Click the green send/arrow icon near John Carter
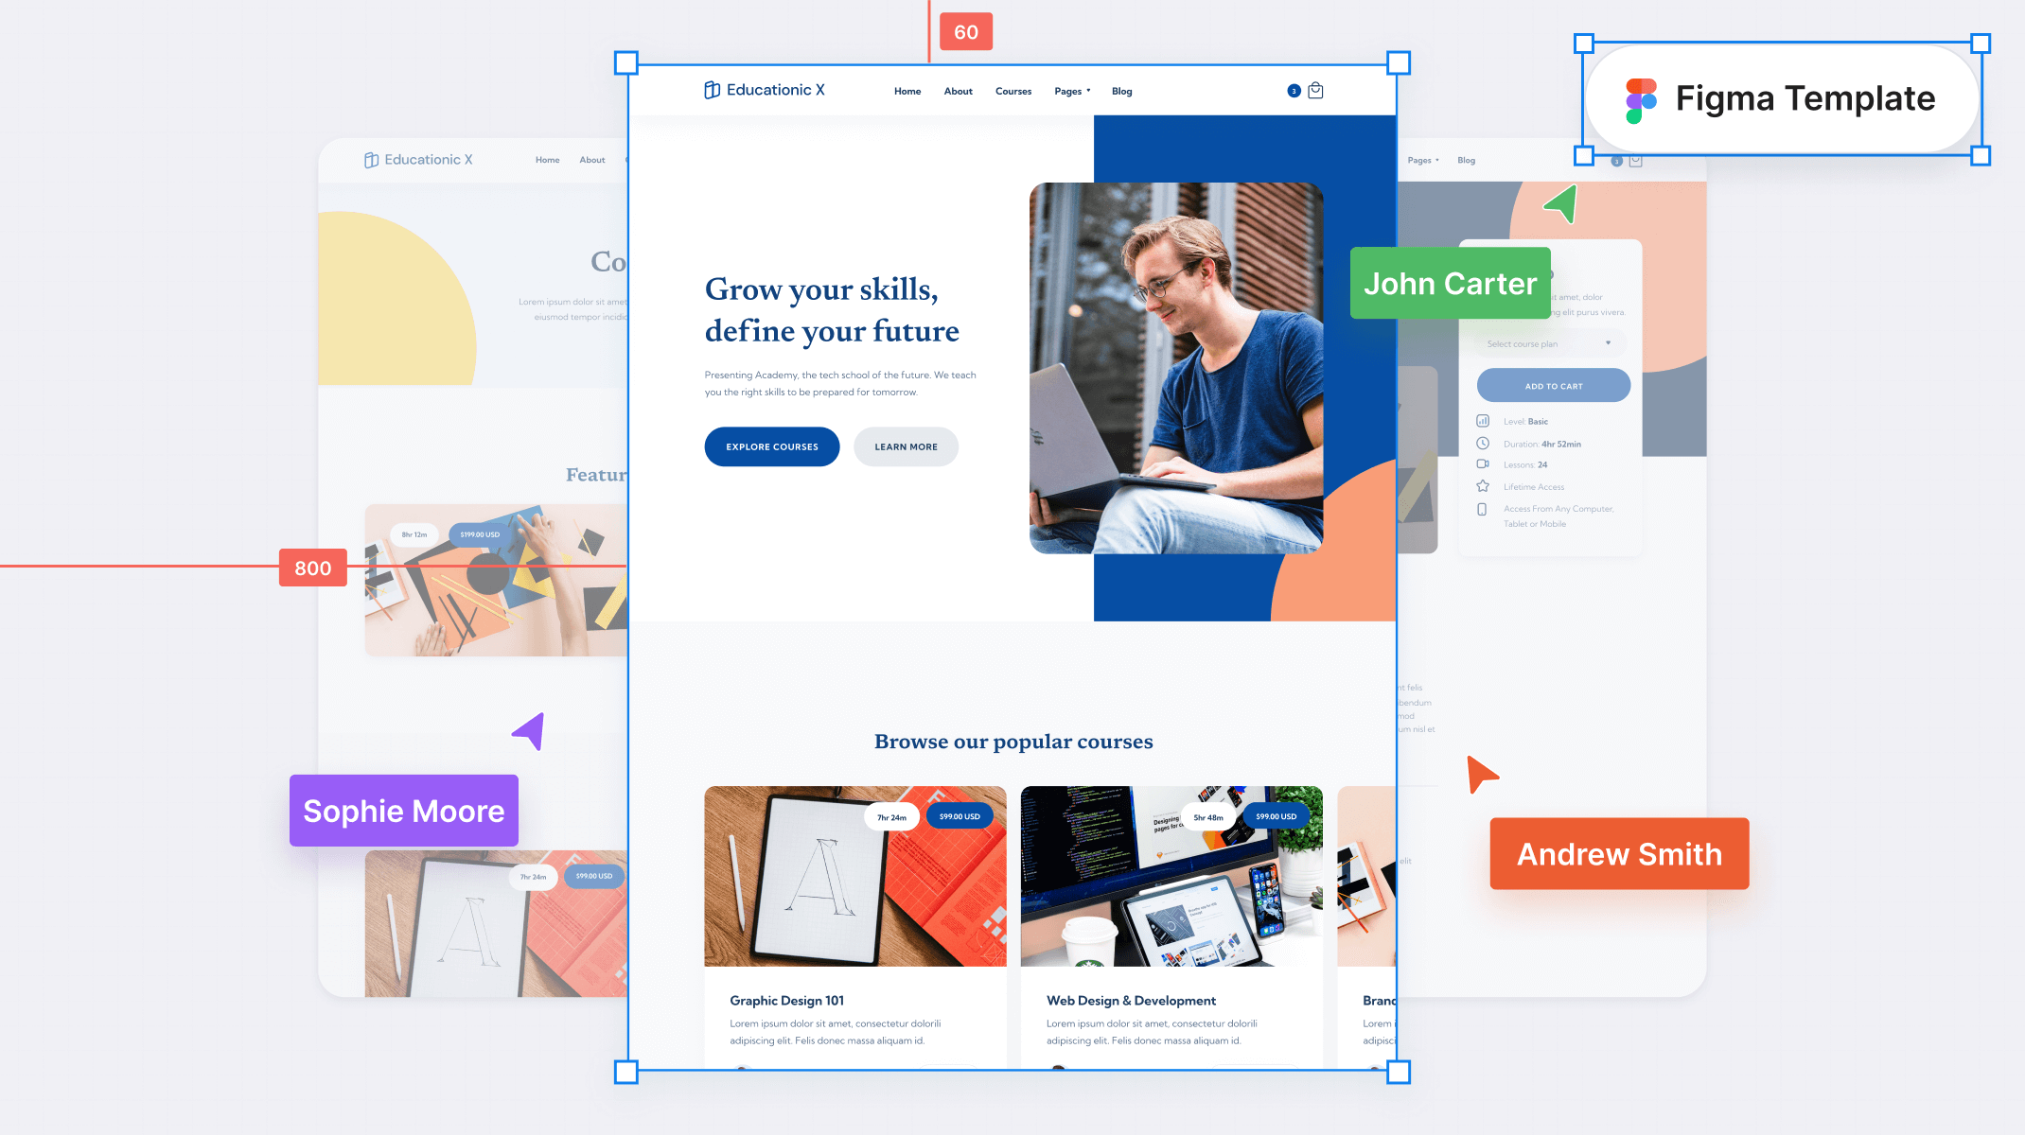This screenshot has height=1136, width=2025. click(1559, 206)
